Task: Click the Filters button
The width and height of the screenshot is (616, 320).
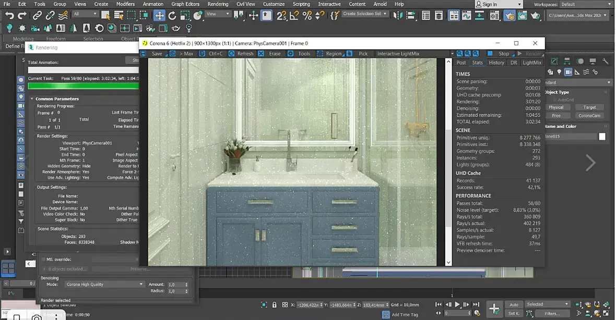Action: point(552,314)
